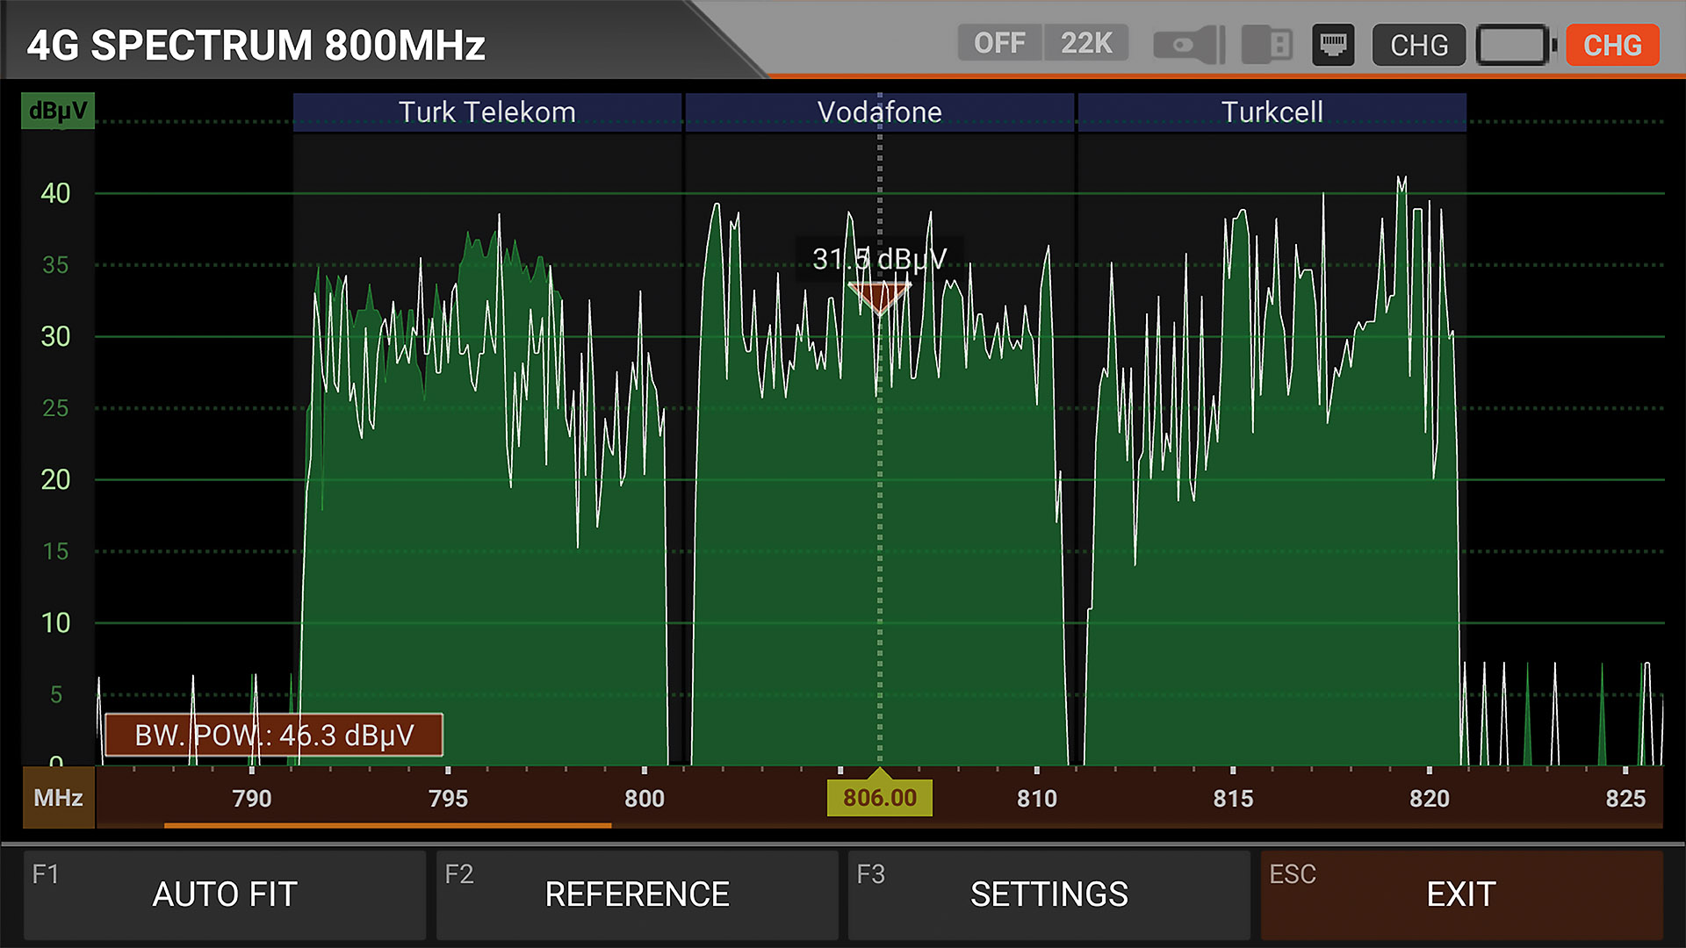1686x948 pixels.
Task: Click the USB drive icon
Action: pos(1267,45)
